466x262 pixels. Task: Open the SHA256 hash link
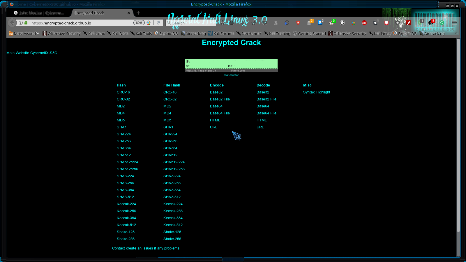(x=124, y=141)
